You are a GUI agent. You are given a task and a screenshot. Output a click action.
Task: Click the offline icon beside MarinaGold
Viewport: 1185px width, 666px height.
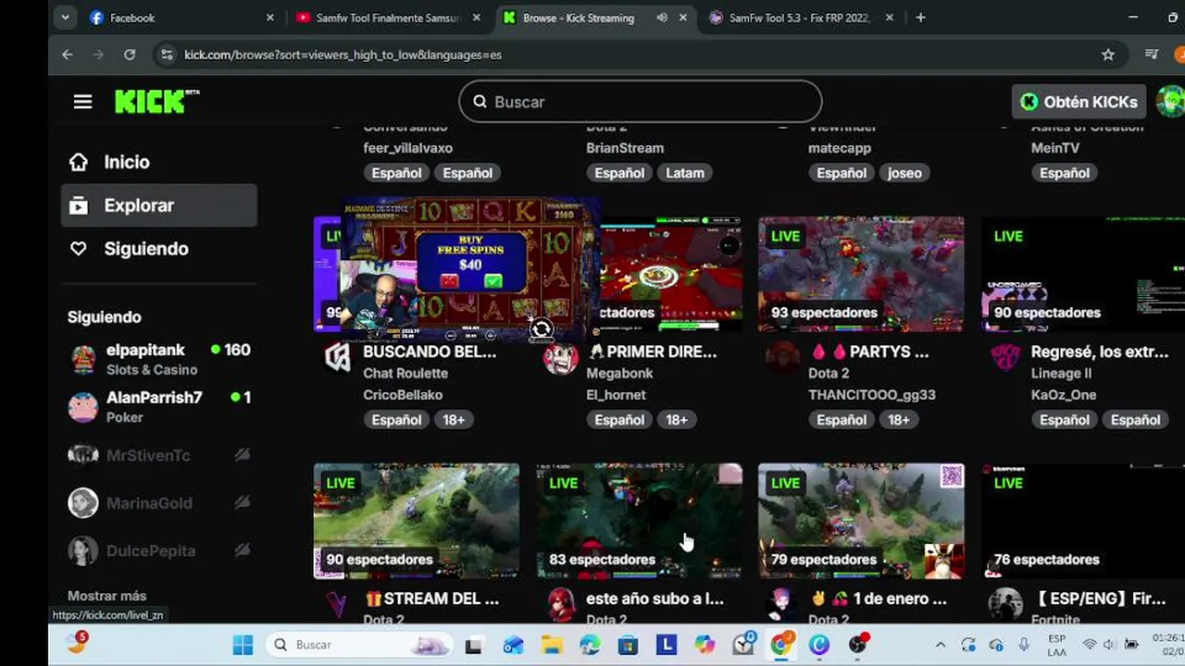[x=242, y=502]
